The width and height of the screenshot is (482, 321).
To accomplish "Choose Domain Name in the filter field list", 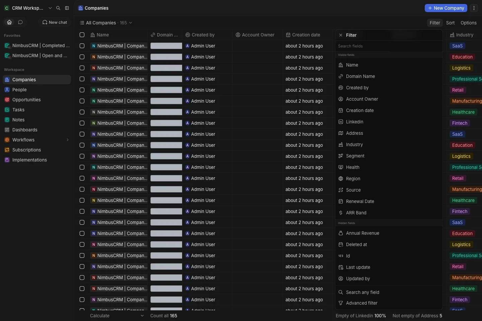I will click(389, 76).
